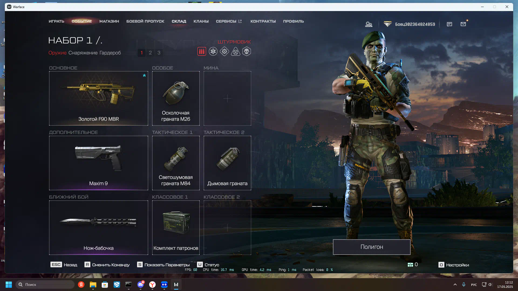The width and height of the screenshot is (518, 291).
Task: Select the Оружие sub-tab
Action: tap(57, 53)
